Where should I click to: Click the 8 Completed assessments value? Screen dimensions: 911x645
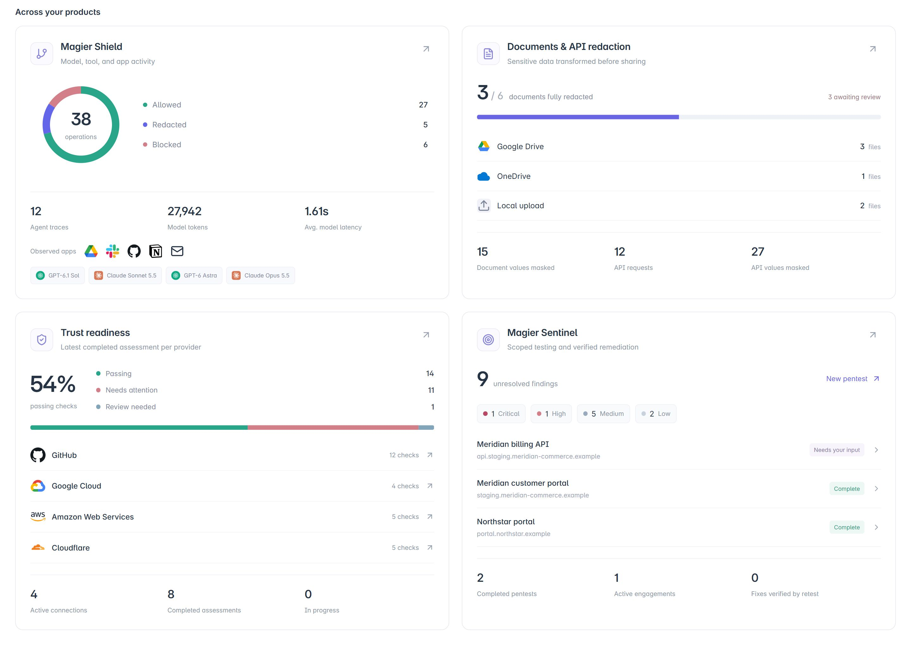[x=171, y=594]
